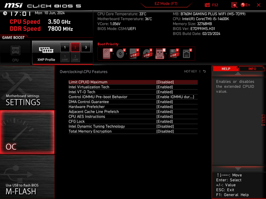Expand the right edge side panel handle
The image size is (266, 199).
(x=263, y=120)
